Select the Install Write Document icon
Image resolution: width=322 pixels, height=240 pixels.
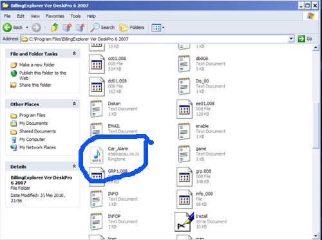184,222
